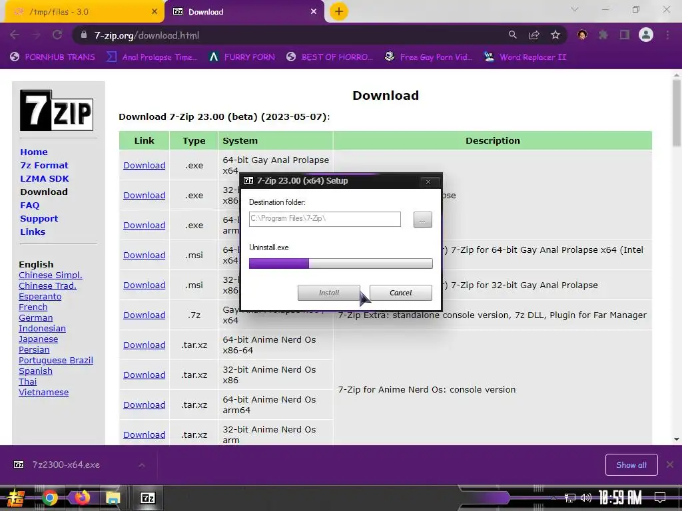682x511 pixels.
Task: Reload the page
Action: coord(57,35)
